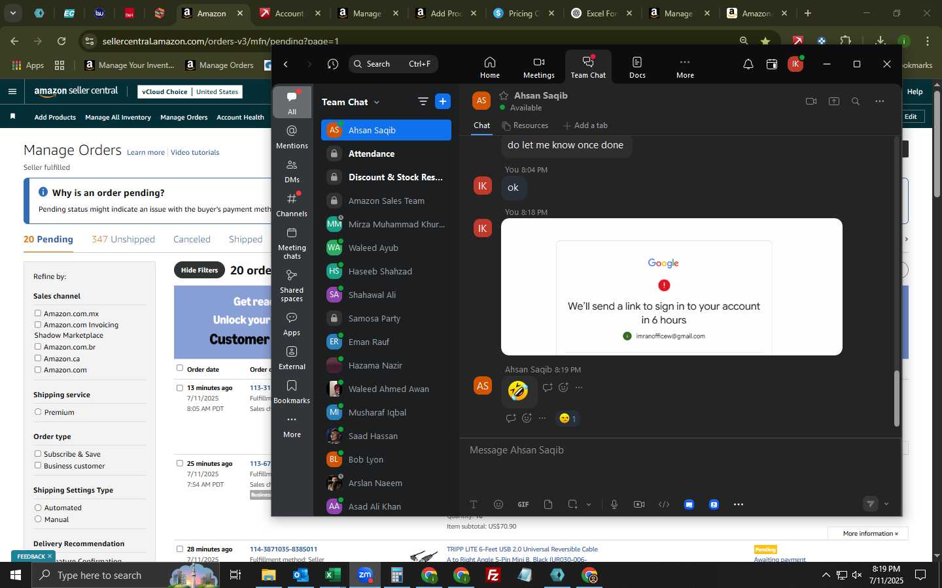The height and width of the screenshot is (588, 942).
Task: Show hidden system tray icons
Action: click(826, 575)
